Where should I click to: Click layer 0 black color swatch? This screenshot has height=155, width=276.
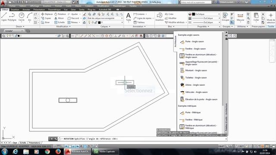(x=99, y=22)
